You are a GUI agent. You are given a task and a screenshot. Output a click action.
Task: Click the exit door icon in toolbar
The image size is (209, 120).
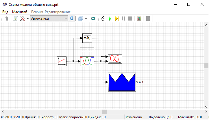click(x=148, y=19)
